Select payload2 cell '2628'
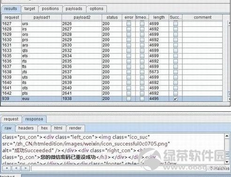The image size is (231, 177). 82,34
